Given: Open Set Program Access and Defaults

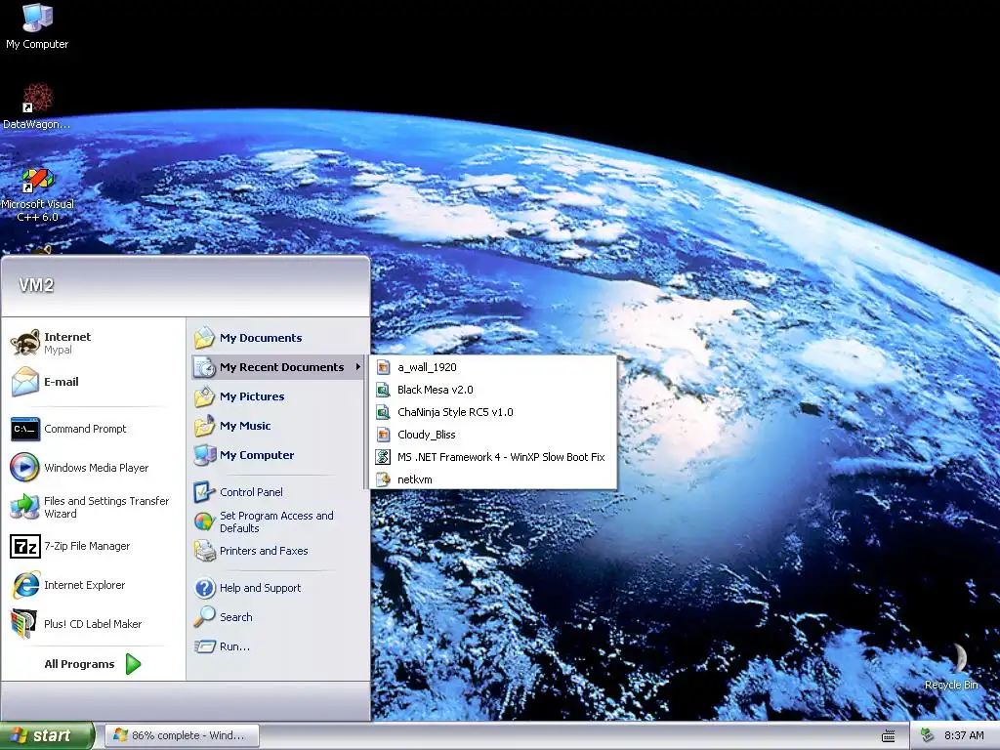Looking at the screenshot, I should [277, 521].
